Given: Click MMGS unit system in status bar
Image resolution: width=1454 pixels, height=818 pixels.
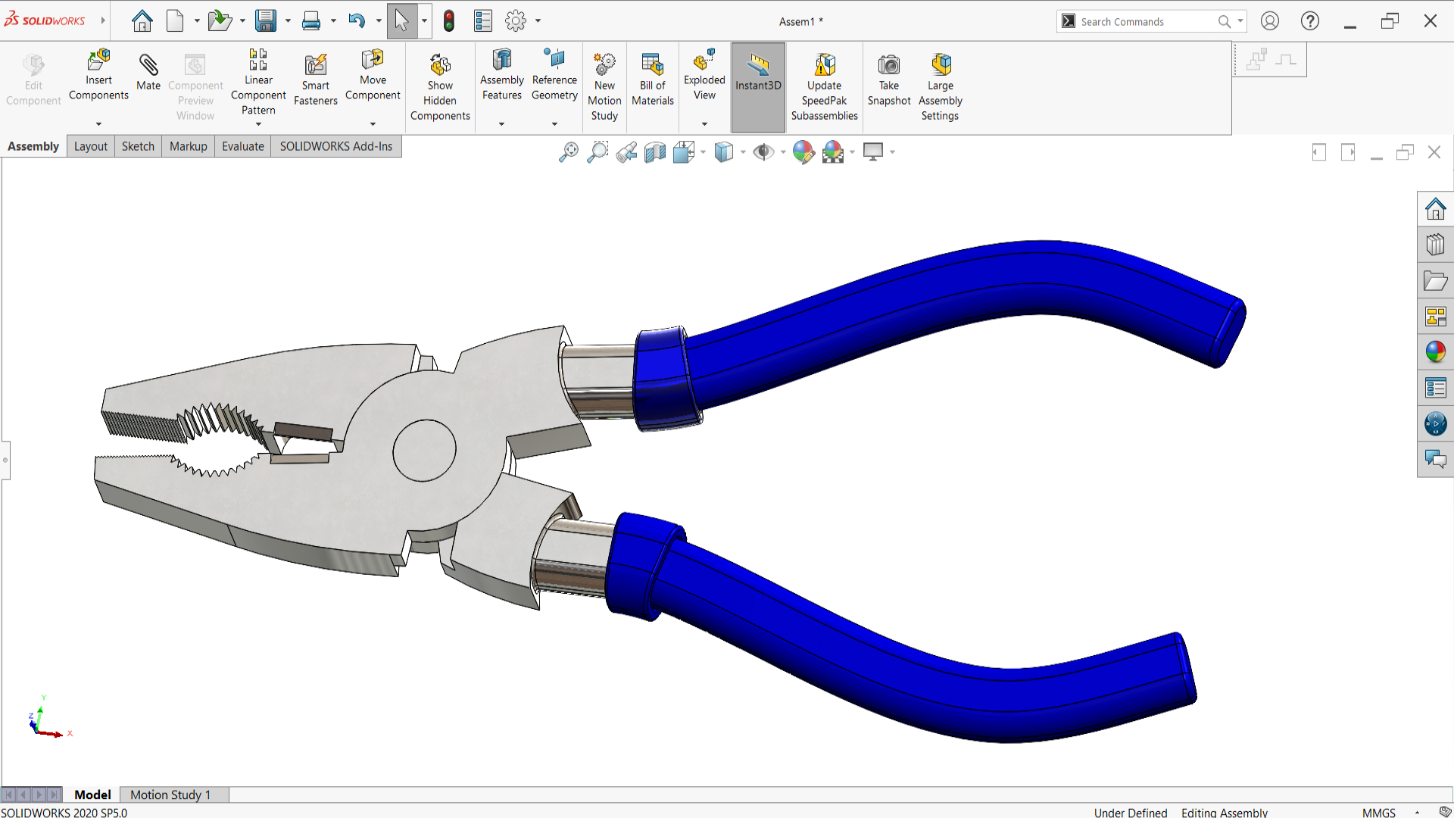Looking at the screenshot, I should 1378,812.
